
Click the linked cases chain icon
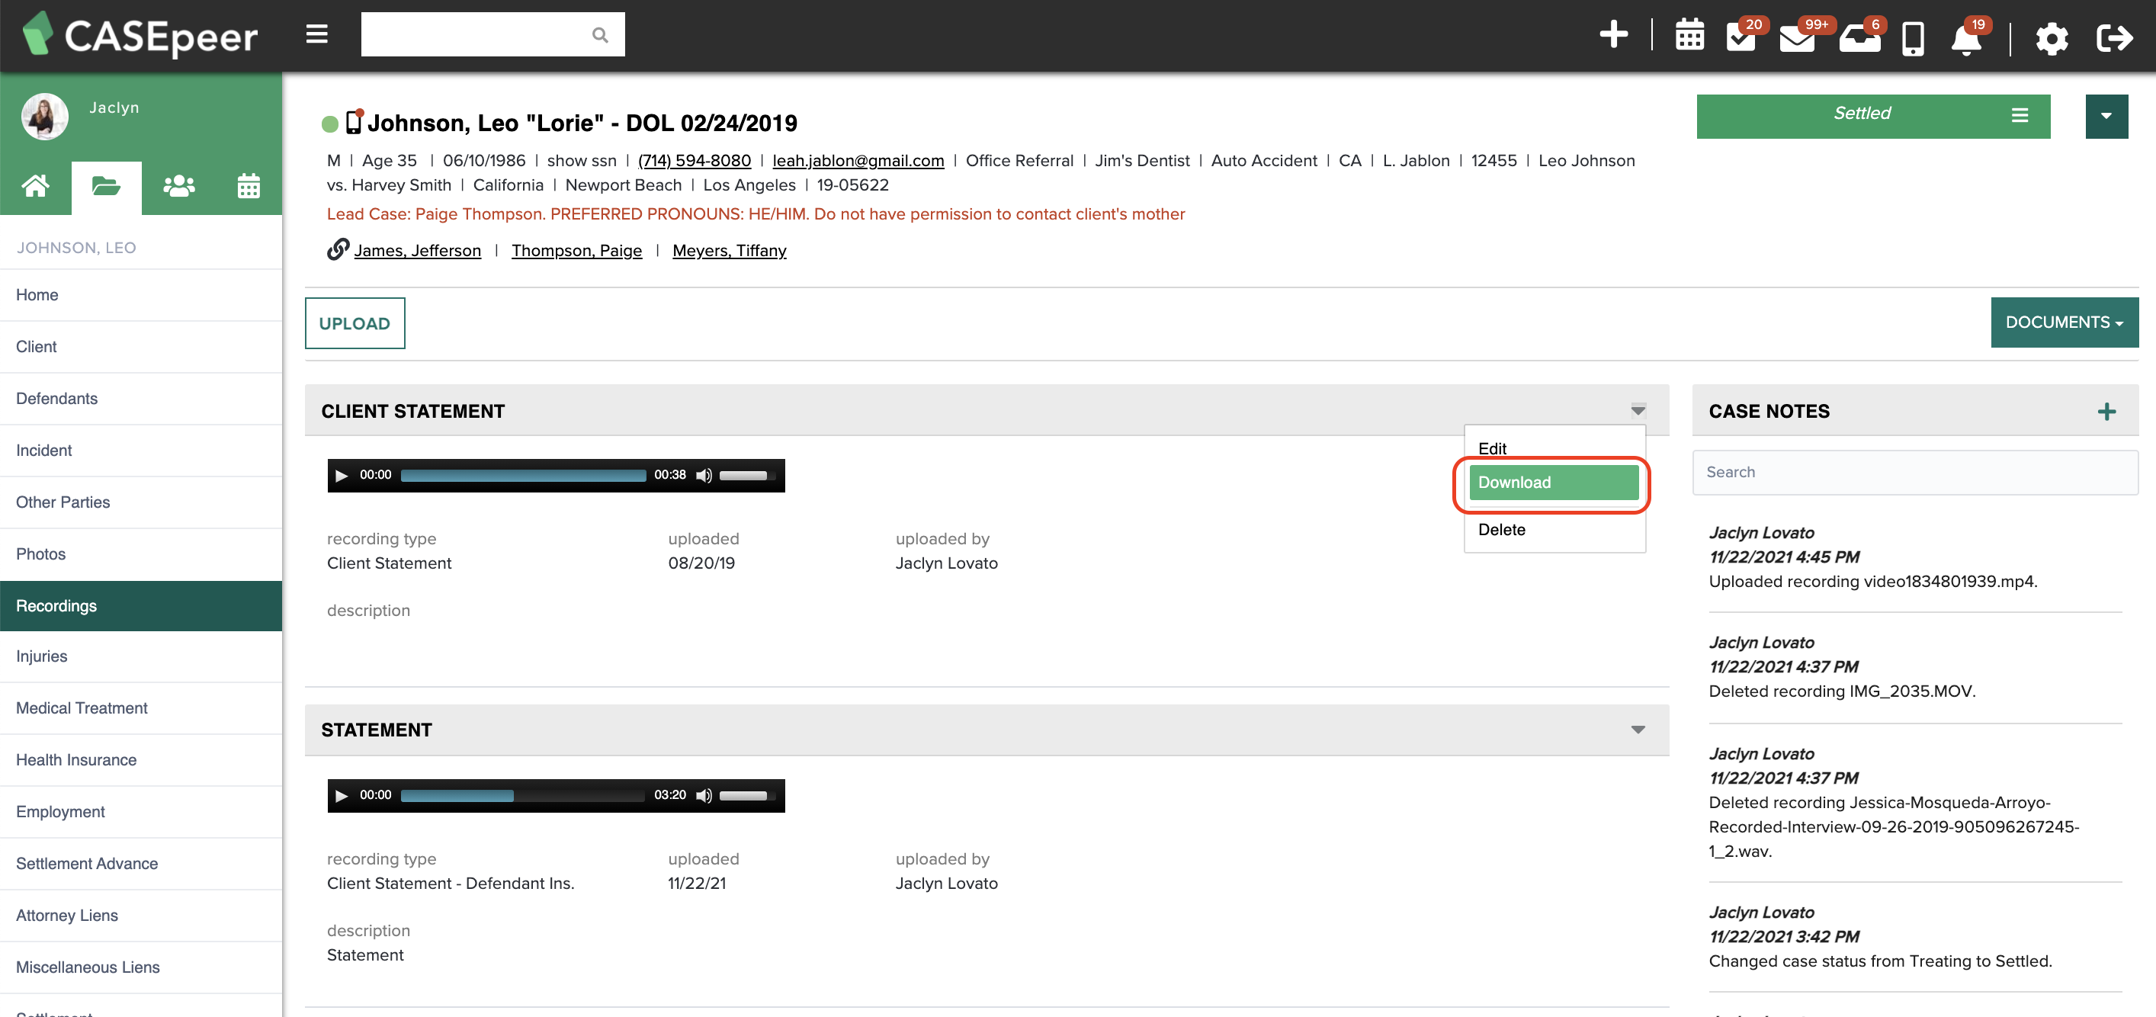pyautogui.click(x=337, y=249)
